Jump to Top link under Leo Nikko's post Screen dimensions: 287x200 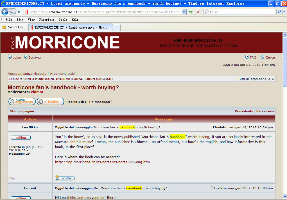tap(12, 178)
